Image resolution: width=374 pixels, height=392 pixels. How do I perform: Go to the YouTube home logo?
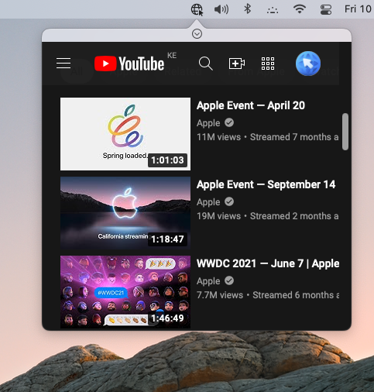coord(129,64)
